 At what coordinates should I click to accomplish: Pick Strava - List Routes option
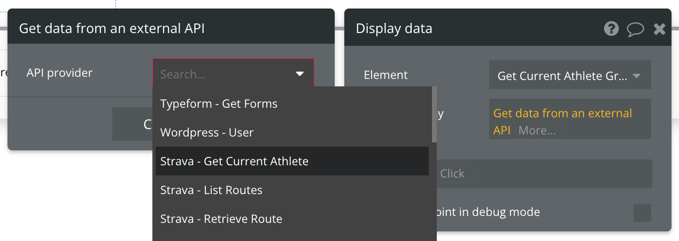click(211, 190)
